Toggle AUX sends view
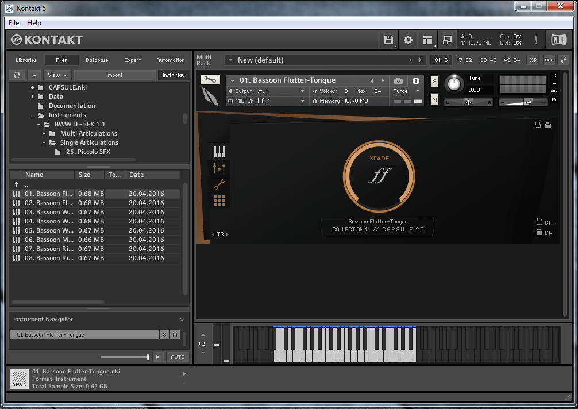The width and height of the screenshot is (578, 409). coord(554,91)
